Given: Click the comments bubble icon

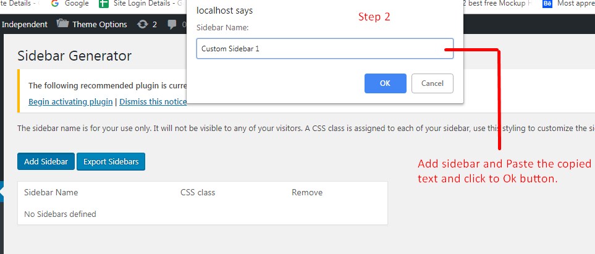Looking at the screenshot, I should (171, 24).
